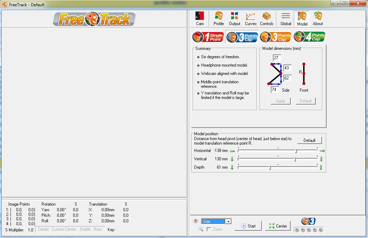Open the Side view dropdown
This screenshot has width=368, height=238.
(228, 221)
